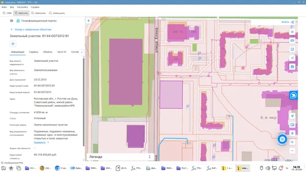Select the large purple building on green plot
This screenshot has width=306, height=172.
[x=126, y=72]
